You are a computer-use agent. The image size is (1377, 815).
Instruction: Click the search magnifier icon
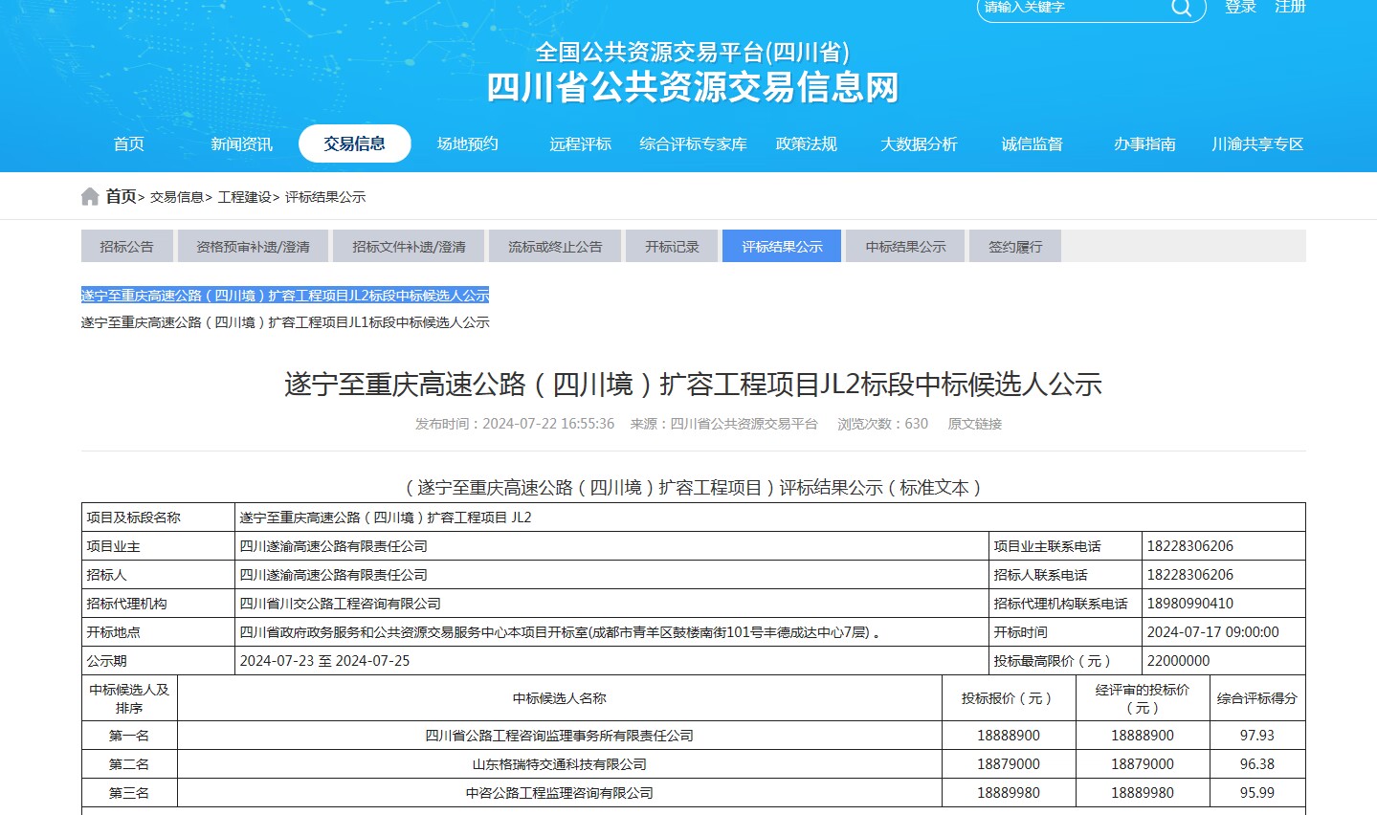click(x=1182, y=8)
